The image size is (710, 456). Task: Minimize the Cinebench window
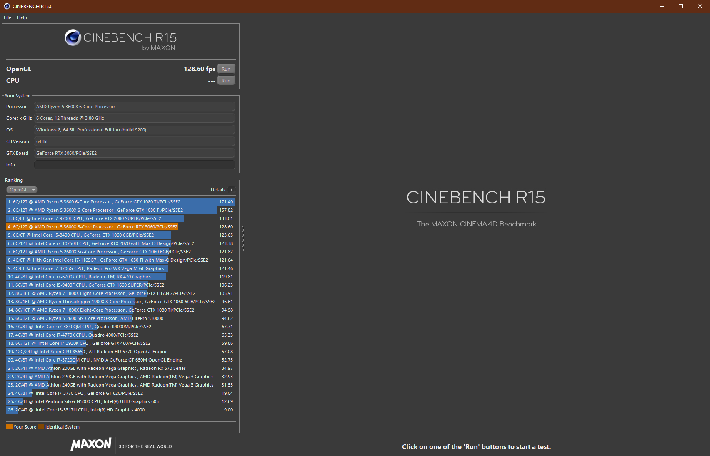[662, 6]
